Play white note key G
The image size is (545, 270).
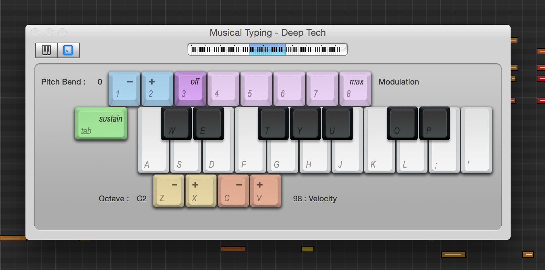point(283,156)
